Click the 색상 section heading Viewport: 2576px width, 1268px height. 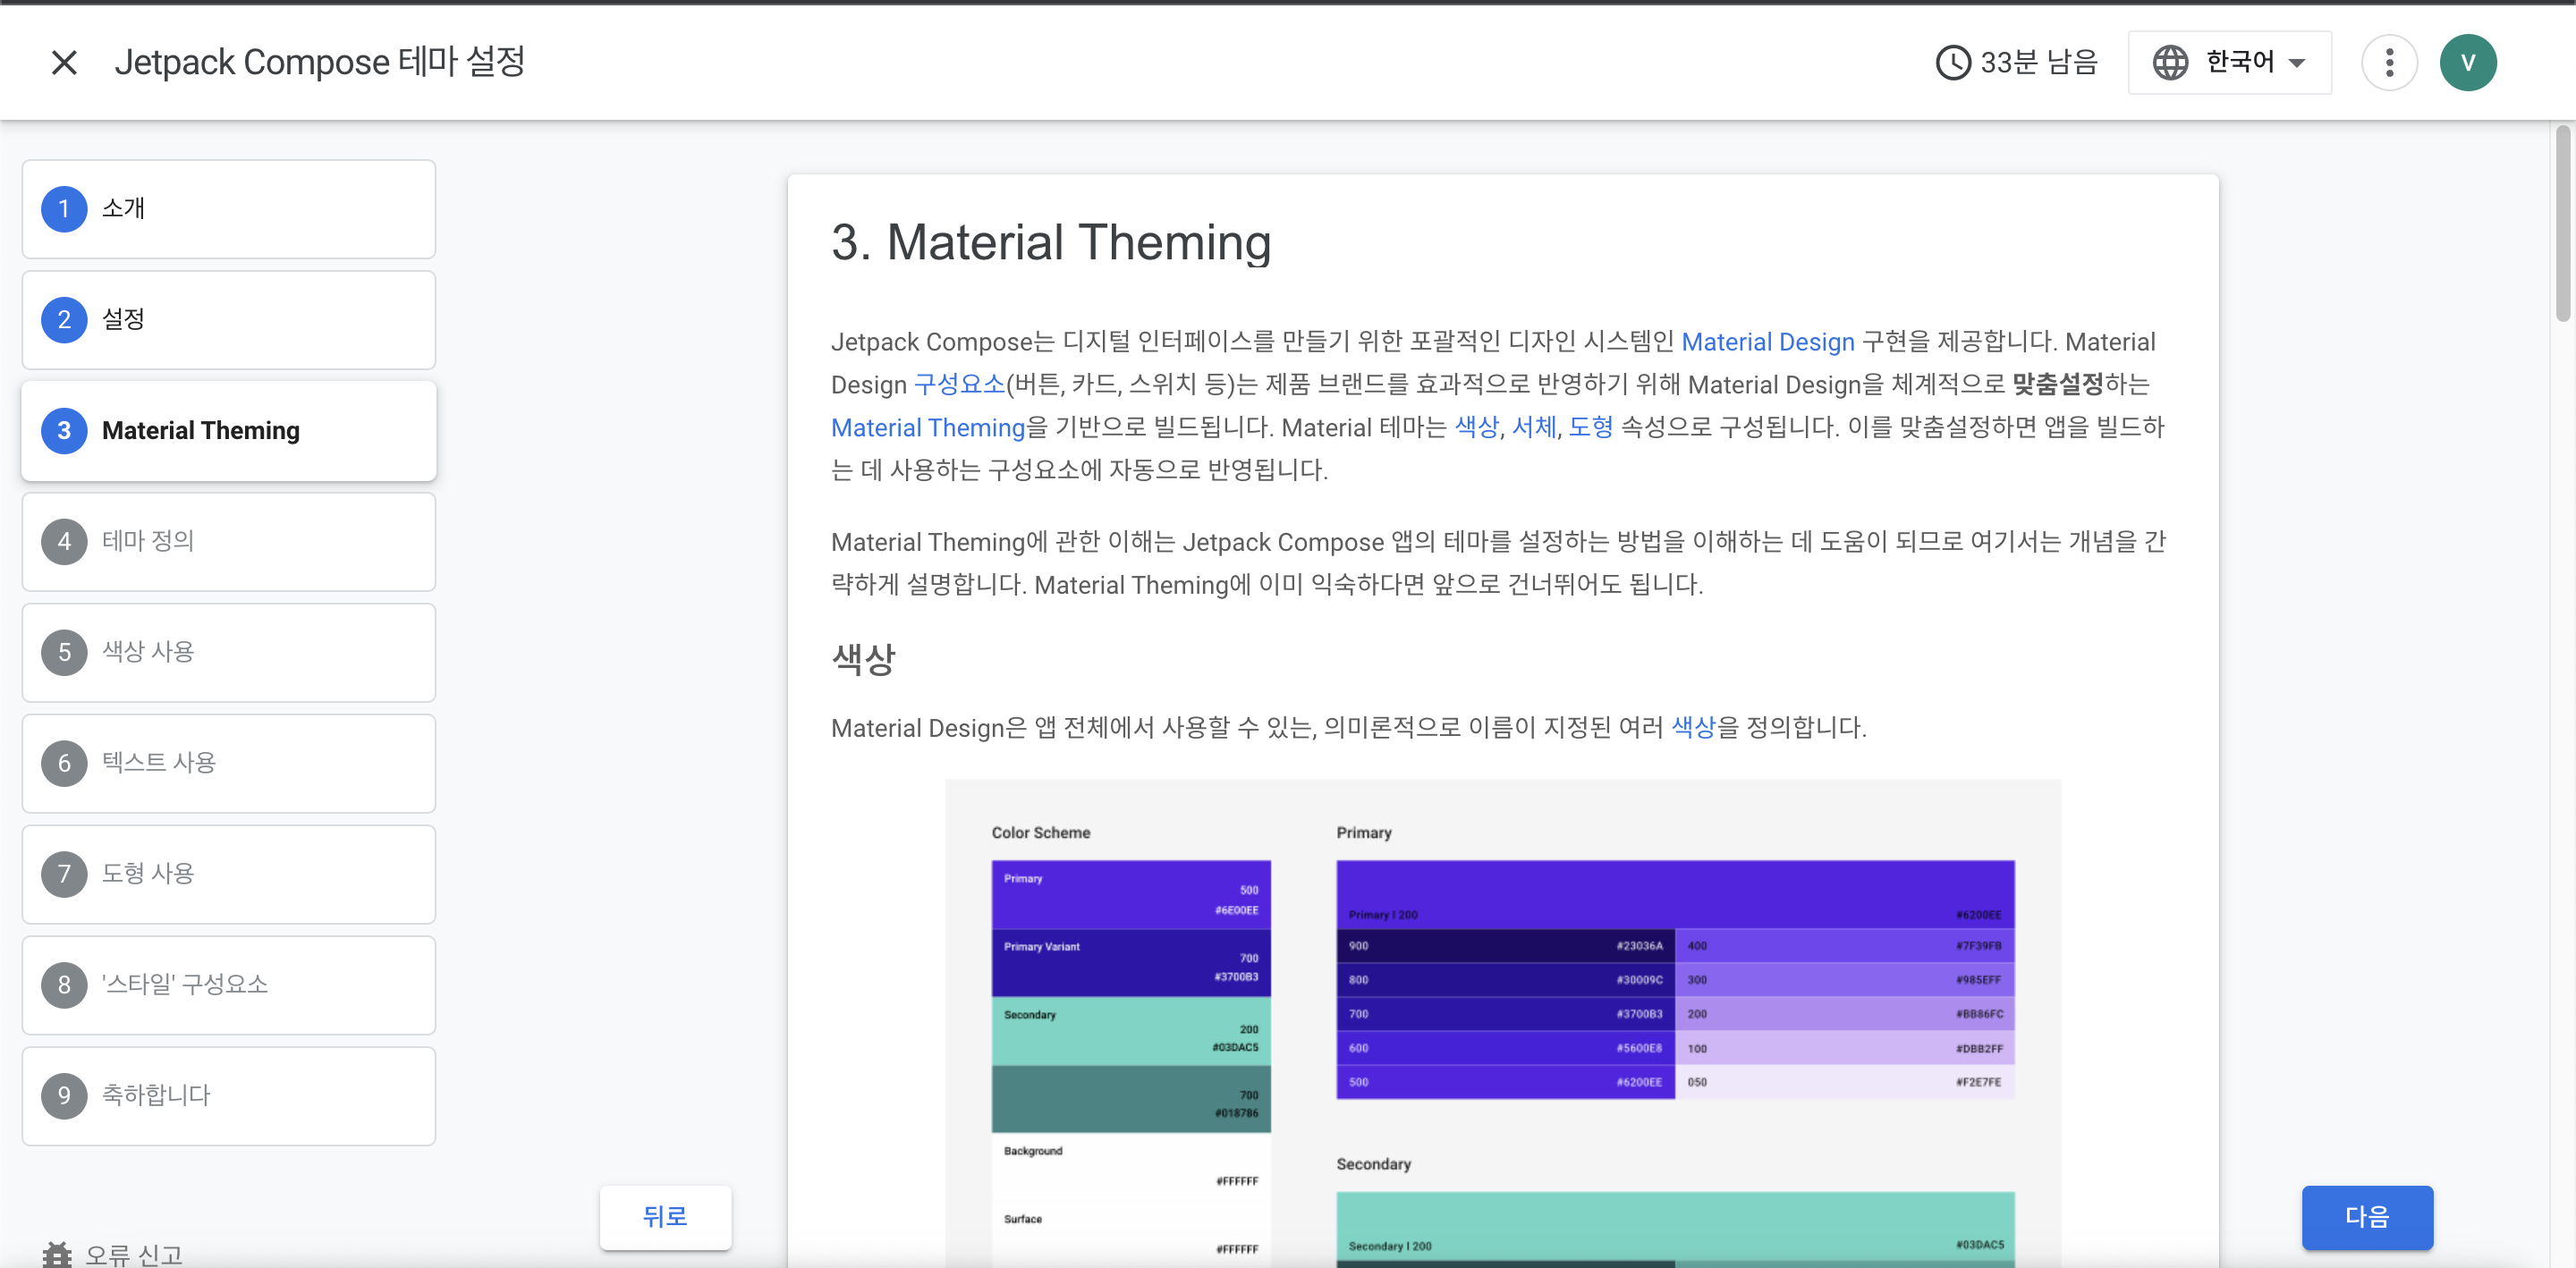(x=863, y=660)
